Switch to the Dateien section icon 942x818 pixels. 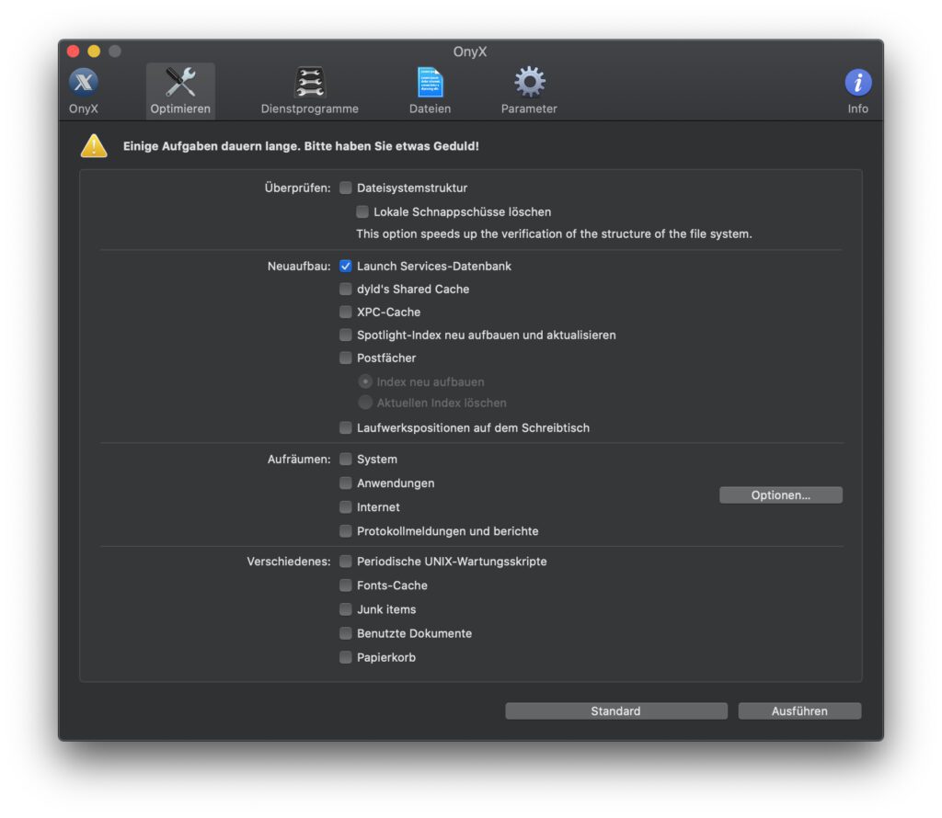430,82
